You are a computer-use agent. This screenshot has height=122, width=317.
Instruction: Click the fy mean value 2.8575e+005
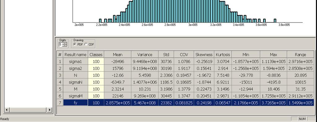pyautogui.click(x=118, y=103)
